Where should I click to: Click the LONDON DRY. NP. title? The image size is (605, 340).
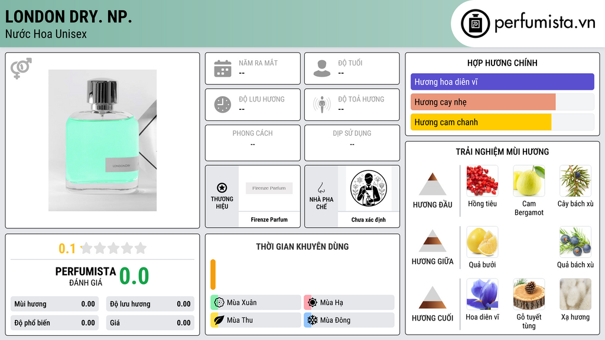pyautogui.click(x=69, y=17)
